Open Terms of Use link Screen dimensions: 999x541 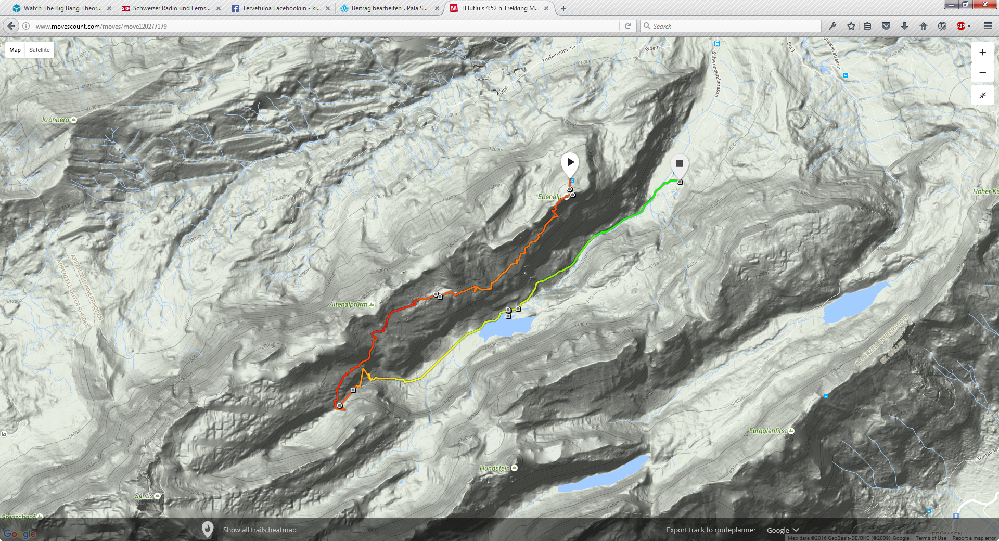pyautogui.click(x=931, y=538)
